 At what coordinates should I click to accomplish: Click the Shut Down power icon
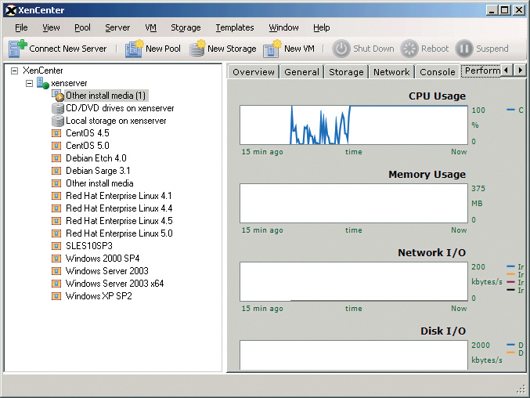point(341,49)
